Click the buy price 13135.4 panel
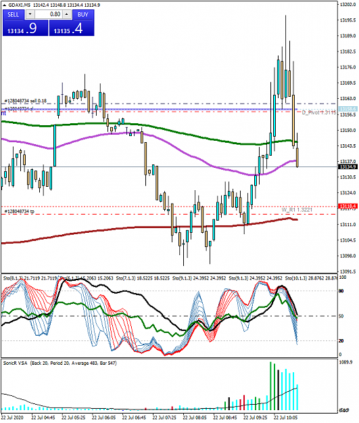Viewport: 359px width, 423px height. tap(72, 28)
